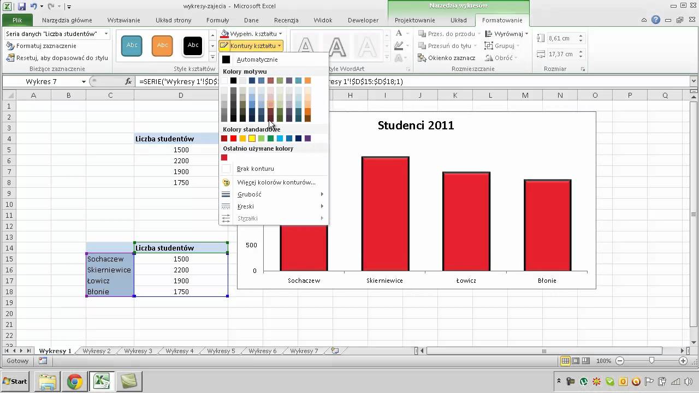699x393 pixels.
Task: Apply the black Abc shape style
Action: (x=193, y=45)
